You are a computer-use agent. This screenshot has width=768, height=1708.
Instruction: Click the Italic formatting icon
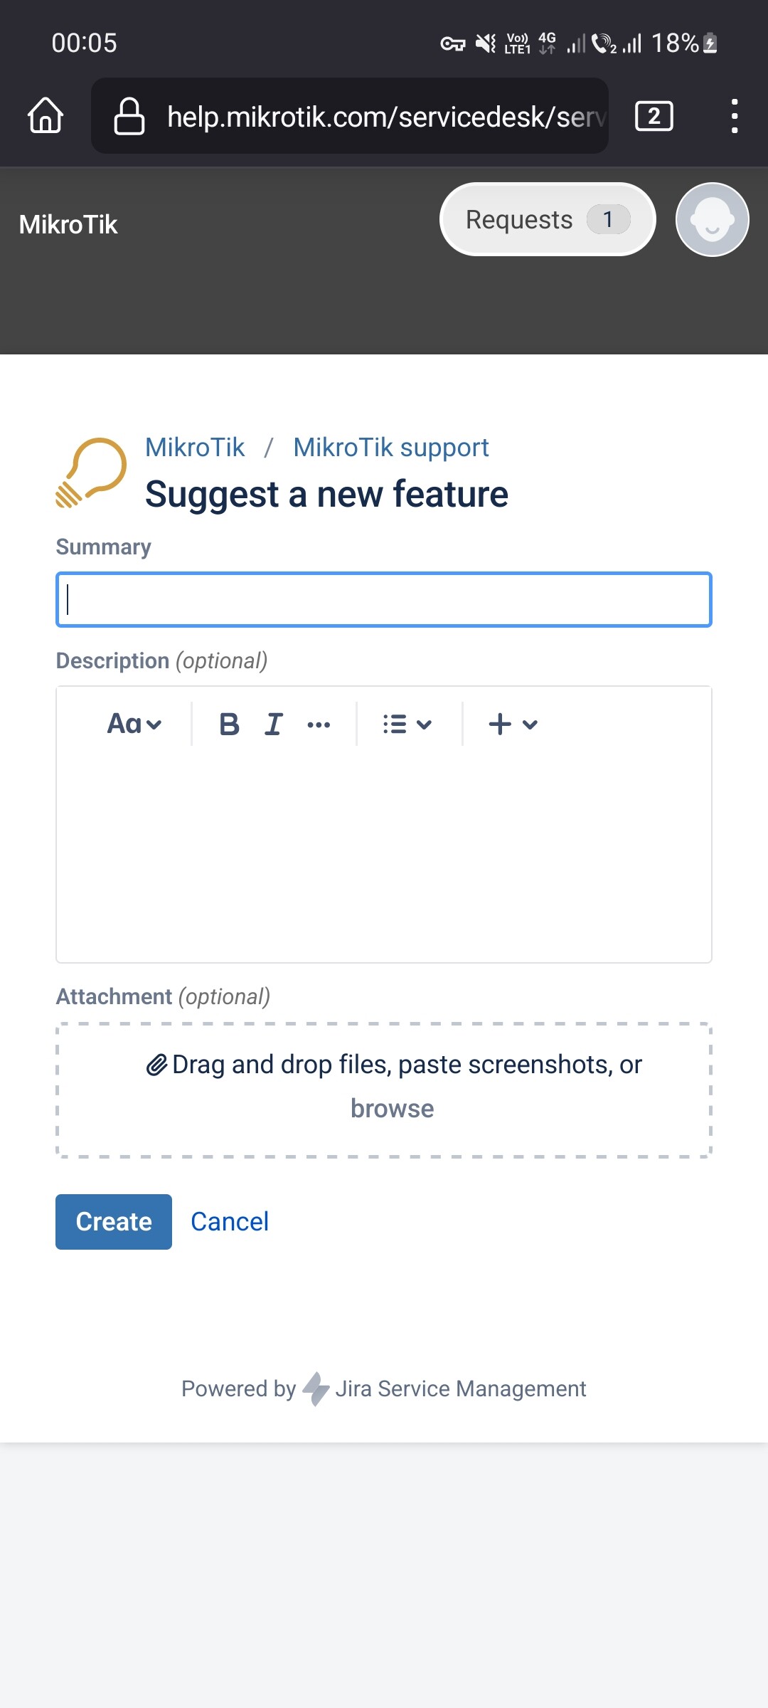274,724
